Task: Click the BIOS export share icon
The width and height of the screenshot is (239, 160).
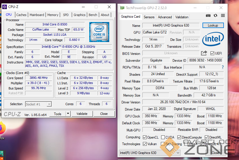Action: tap(204, 53)
